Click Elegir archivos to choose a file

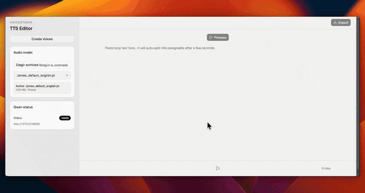(27, 65)
